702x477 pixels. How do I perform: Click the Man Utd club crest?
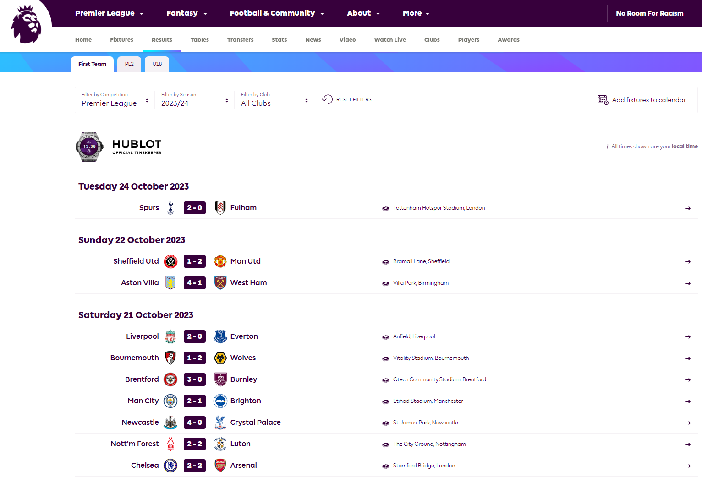click(x=220, y=261)
